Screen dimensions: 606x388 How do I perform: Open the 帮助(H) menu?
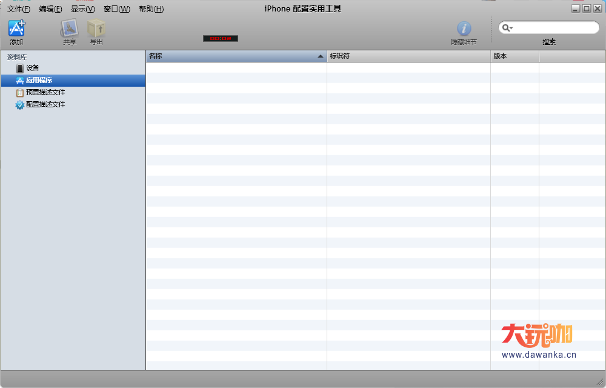151,9
